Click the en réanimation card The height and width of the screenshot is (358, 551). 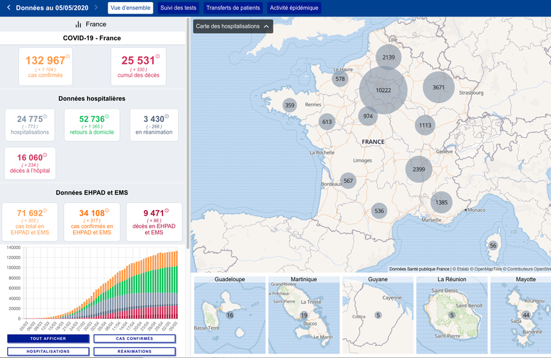click(x=154, y=125)
